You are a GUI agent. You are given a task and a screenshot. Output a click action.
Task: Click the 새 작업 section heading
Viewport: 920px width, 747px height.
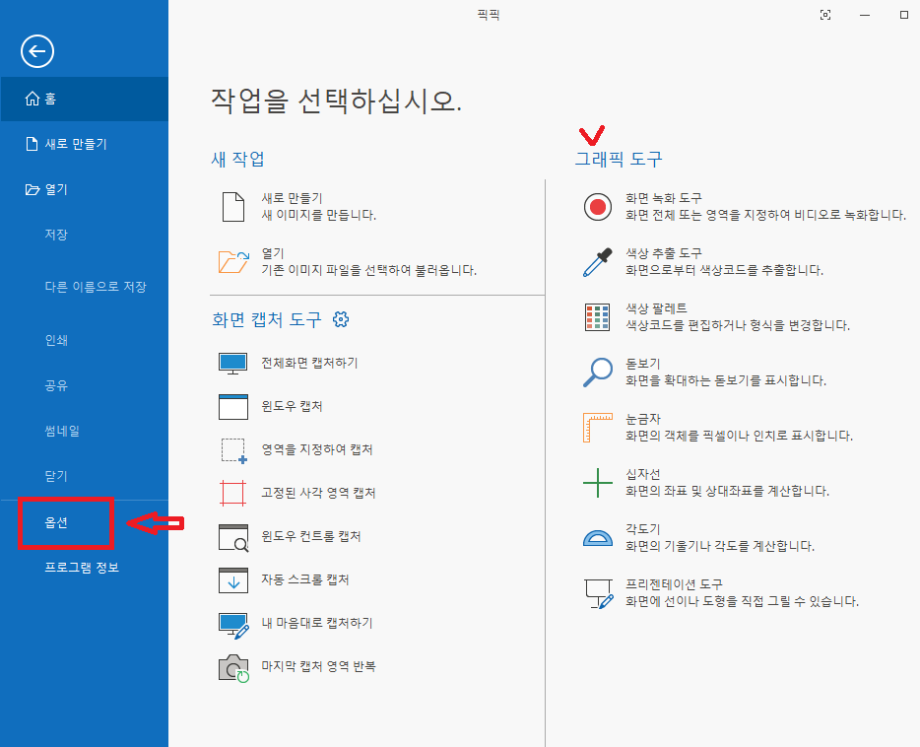(237, 159)
